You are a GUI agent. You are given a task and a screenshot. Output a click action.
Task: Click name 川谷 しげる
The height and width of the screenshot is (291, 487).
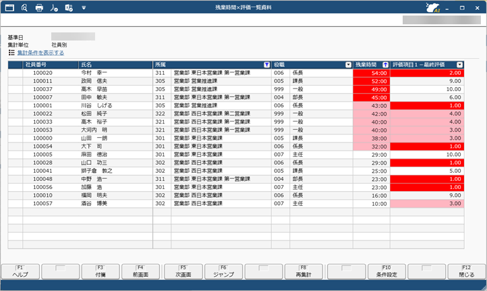96,105
